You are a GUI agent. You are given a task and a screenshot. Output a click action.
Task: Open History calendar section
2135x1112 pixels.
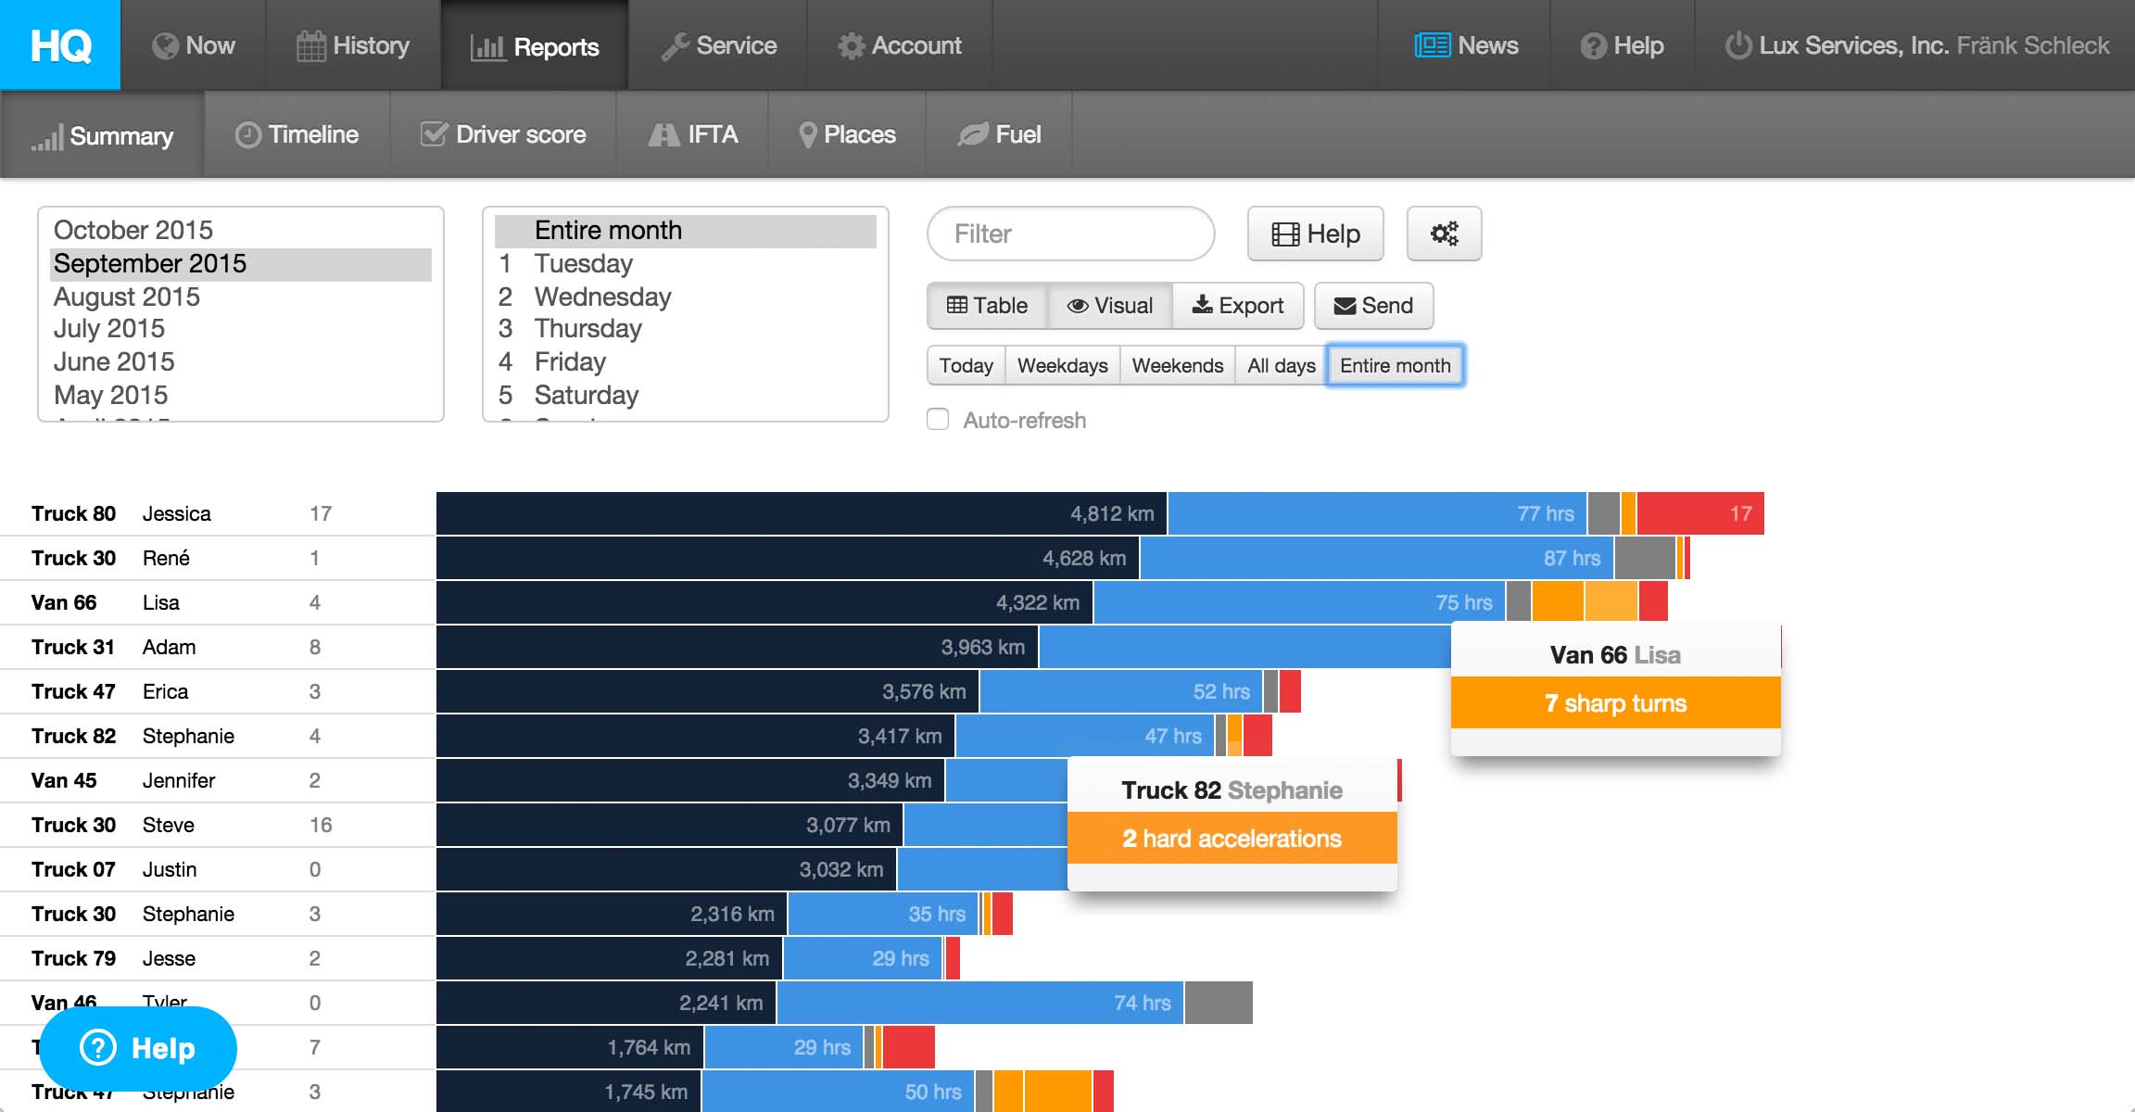point(353,45)
